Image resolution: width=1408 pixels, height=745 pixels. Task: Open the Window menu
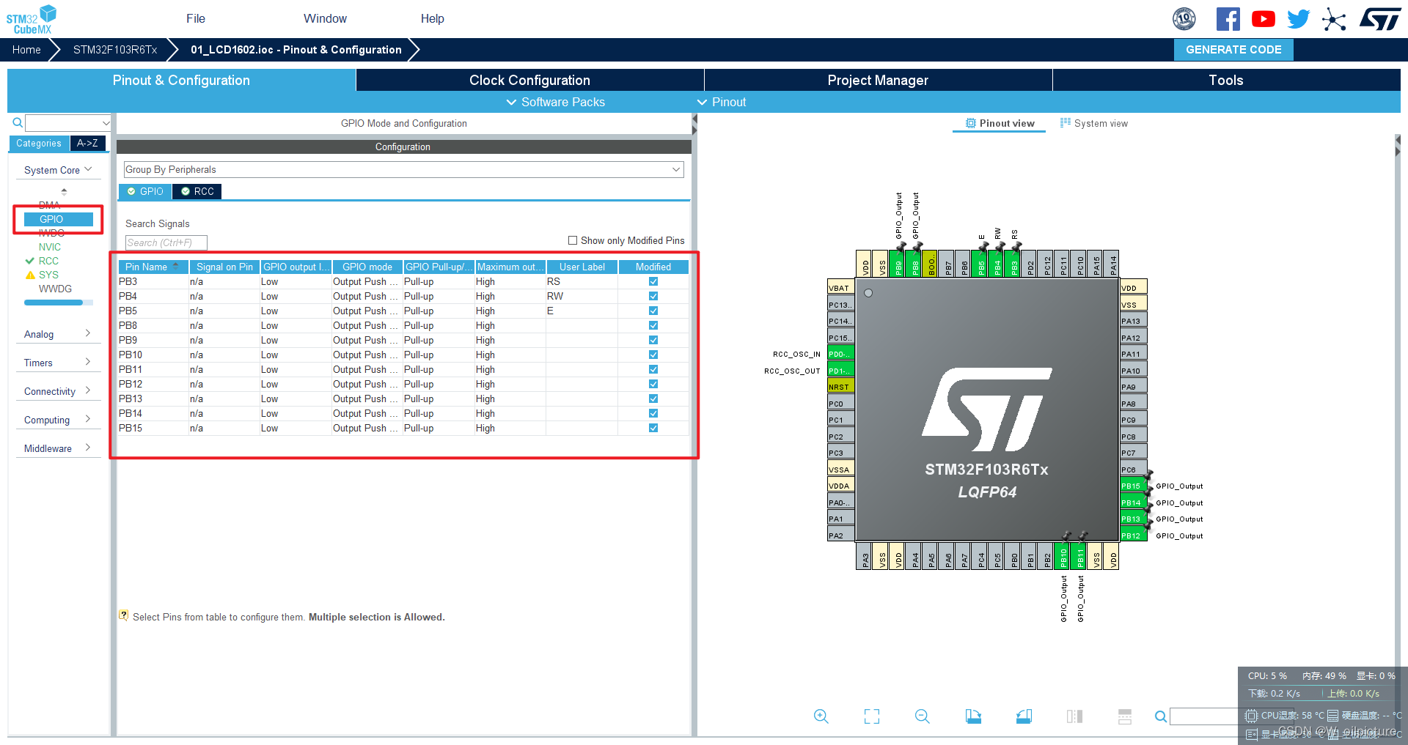tap(326, 18)
